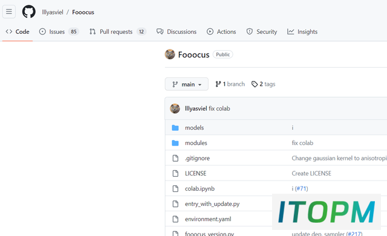Open the Actions tab
This screenshot has width=387, height=236.
(221, 31)
